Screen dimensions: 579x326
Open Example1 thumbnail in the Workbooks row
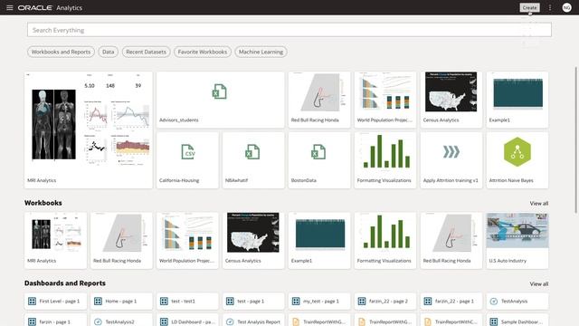coord(319,240)
